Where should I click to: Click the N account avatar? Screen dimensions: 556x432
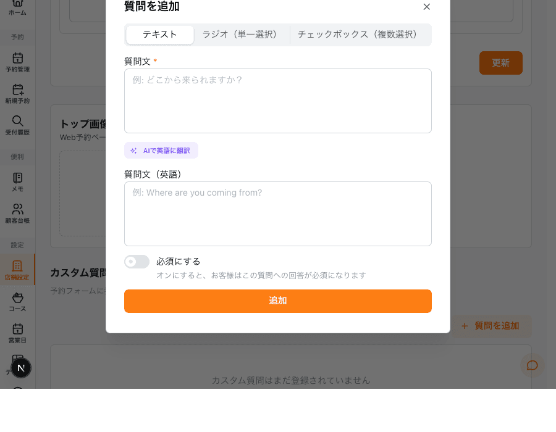[x=21, y=368]
